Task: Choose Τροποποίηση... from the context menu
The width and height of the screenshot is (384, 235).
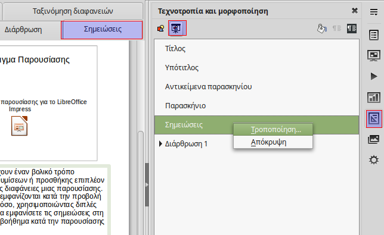Action: click(x=273, y=130)
